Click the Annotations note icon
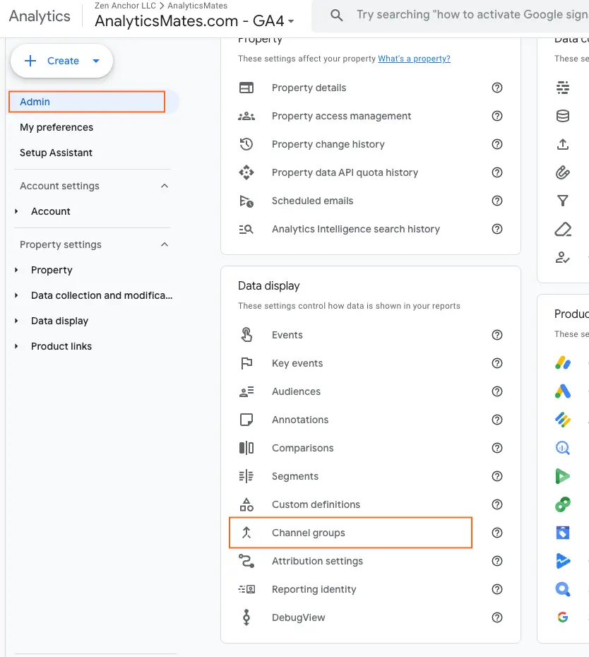Viewport: 589px width, 657px height. click(x=246, y=420)
